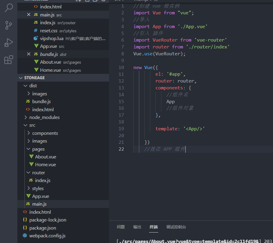Open the Source Control view

pos(9,25)
